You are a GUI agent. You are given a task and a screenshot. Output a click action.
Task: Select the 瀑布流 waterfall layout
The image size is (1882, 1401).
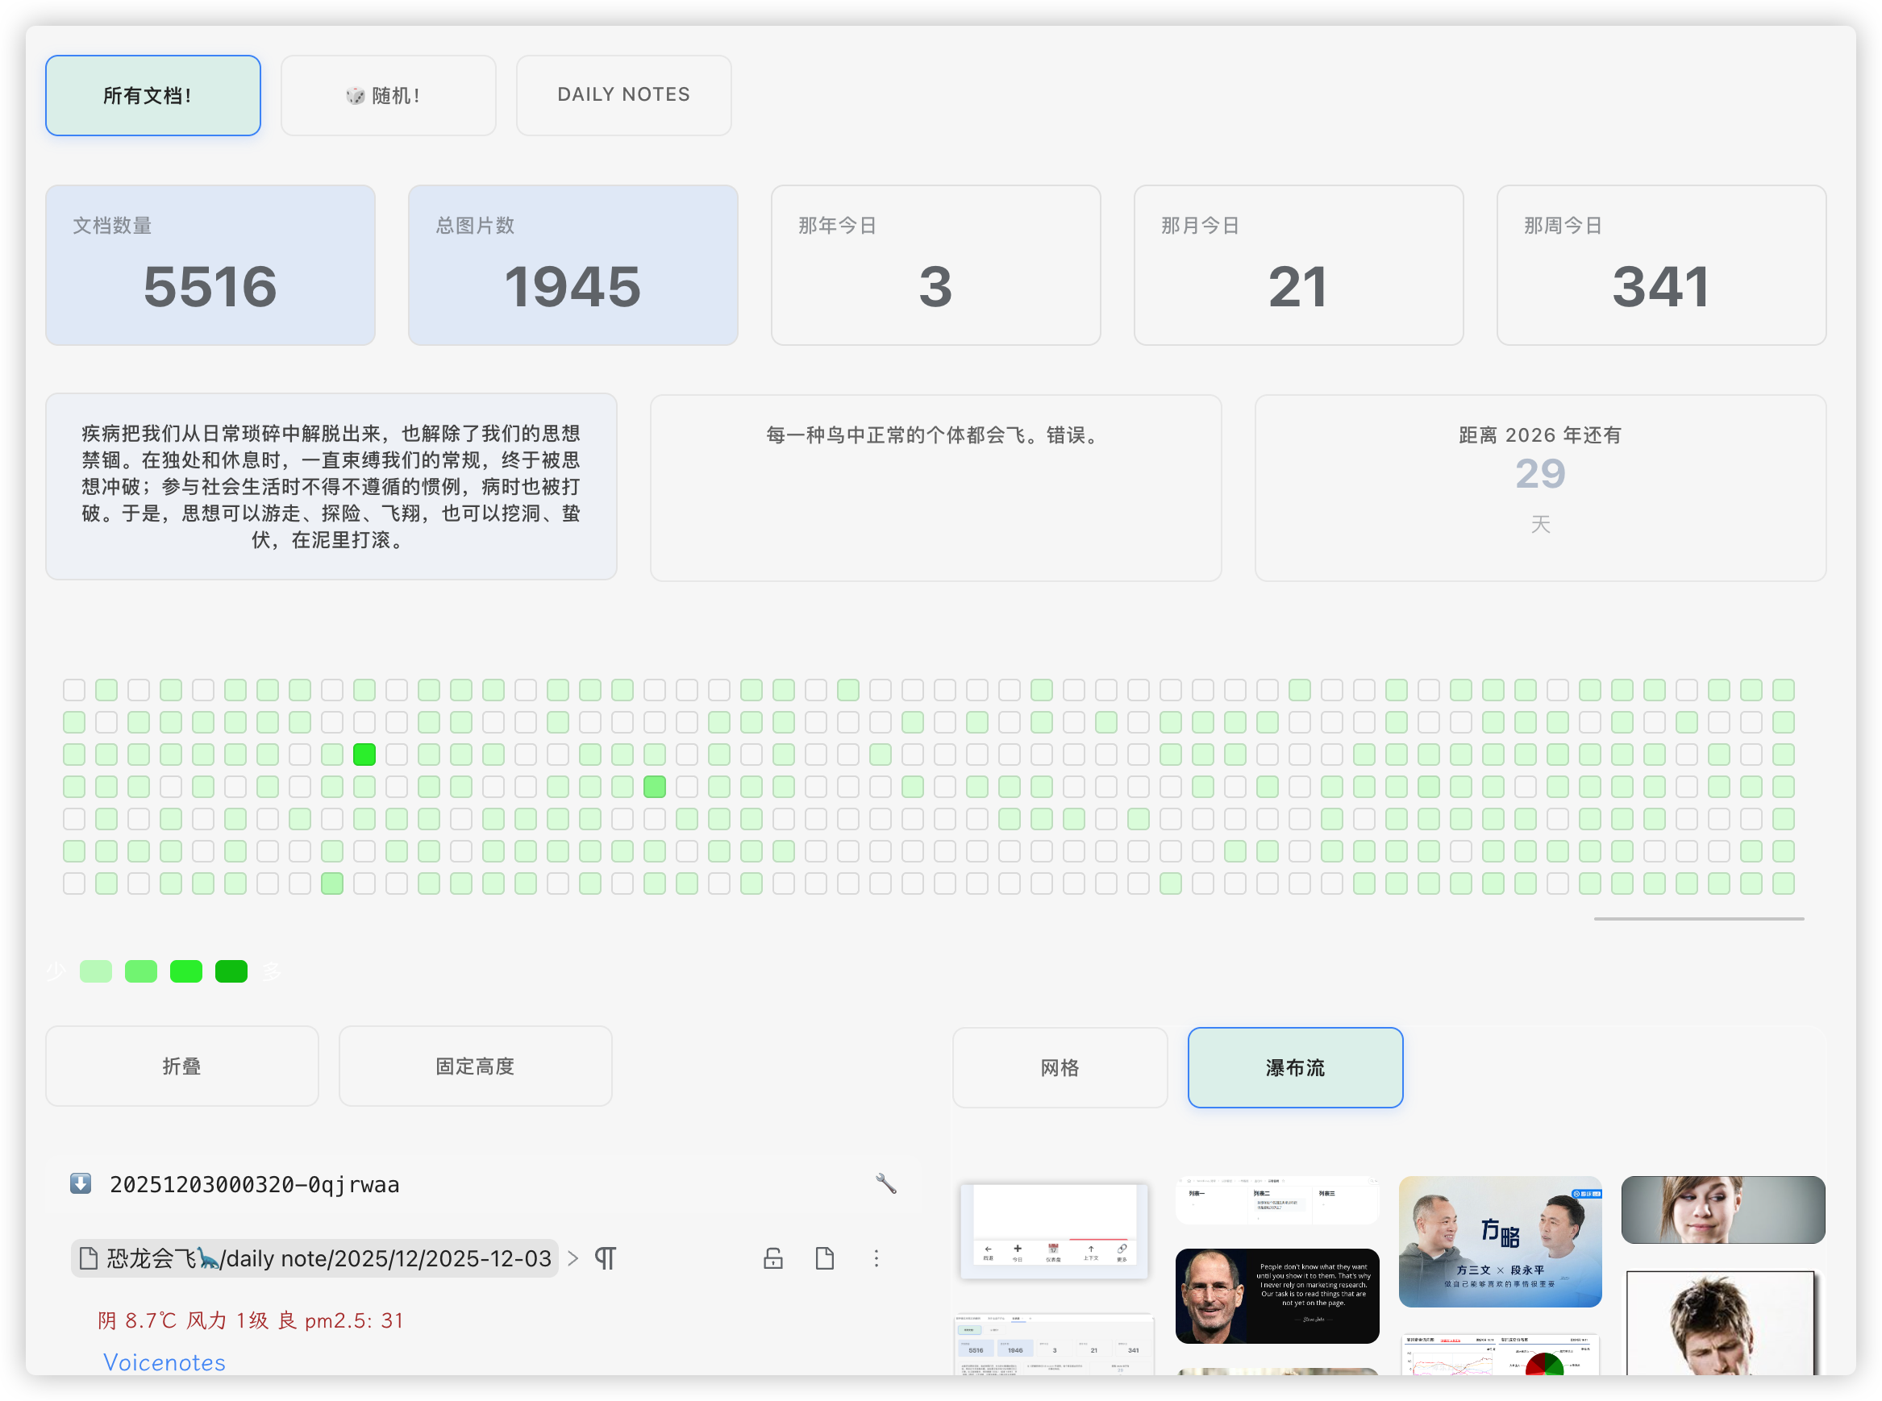click(1294, 1068)
